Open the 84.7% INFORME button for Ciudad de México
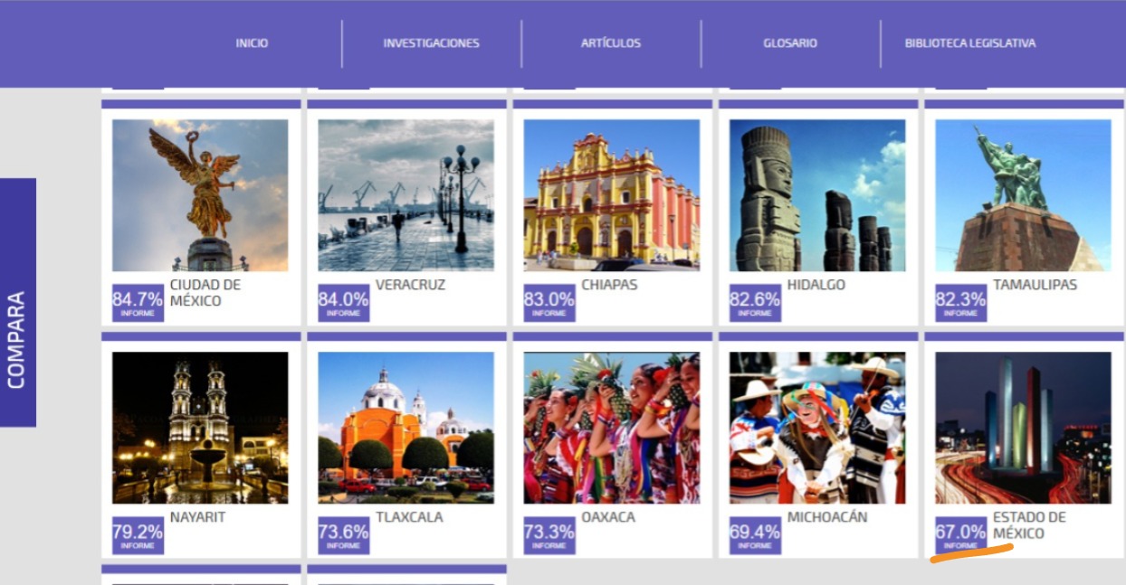Viewport: 1126px width, 585px height. point(138,303)
